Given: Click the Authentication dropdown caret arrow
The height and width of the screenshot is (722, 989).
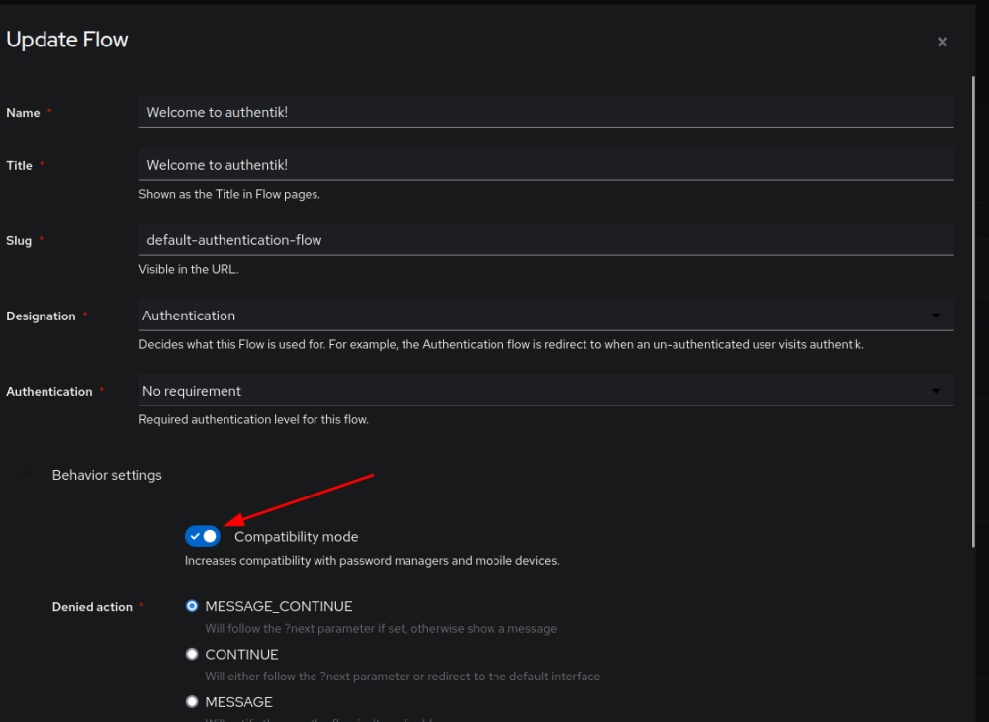Looking at the screenshot, I should pyautogui.click(x=936, y=391).
